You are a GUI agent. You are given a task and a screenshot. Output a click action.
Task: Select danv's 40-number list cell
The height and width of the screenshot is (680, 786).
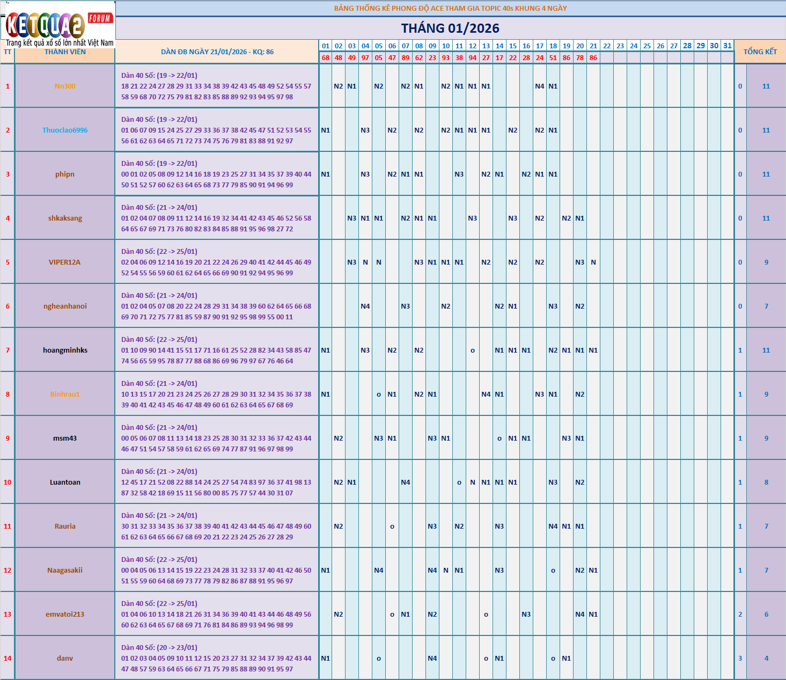[x=216, y=659]
